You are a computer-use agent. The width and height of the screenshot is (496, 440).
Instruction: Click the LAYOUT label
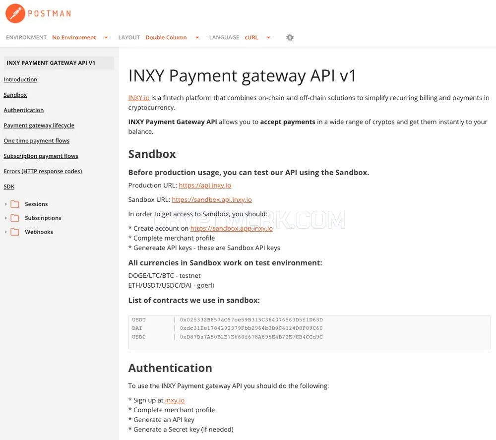click(129, 37)
